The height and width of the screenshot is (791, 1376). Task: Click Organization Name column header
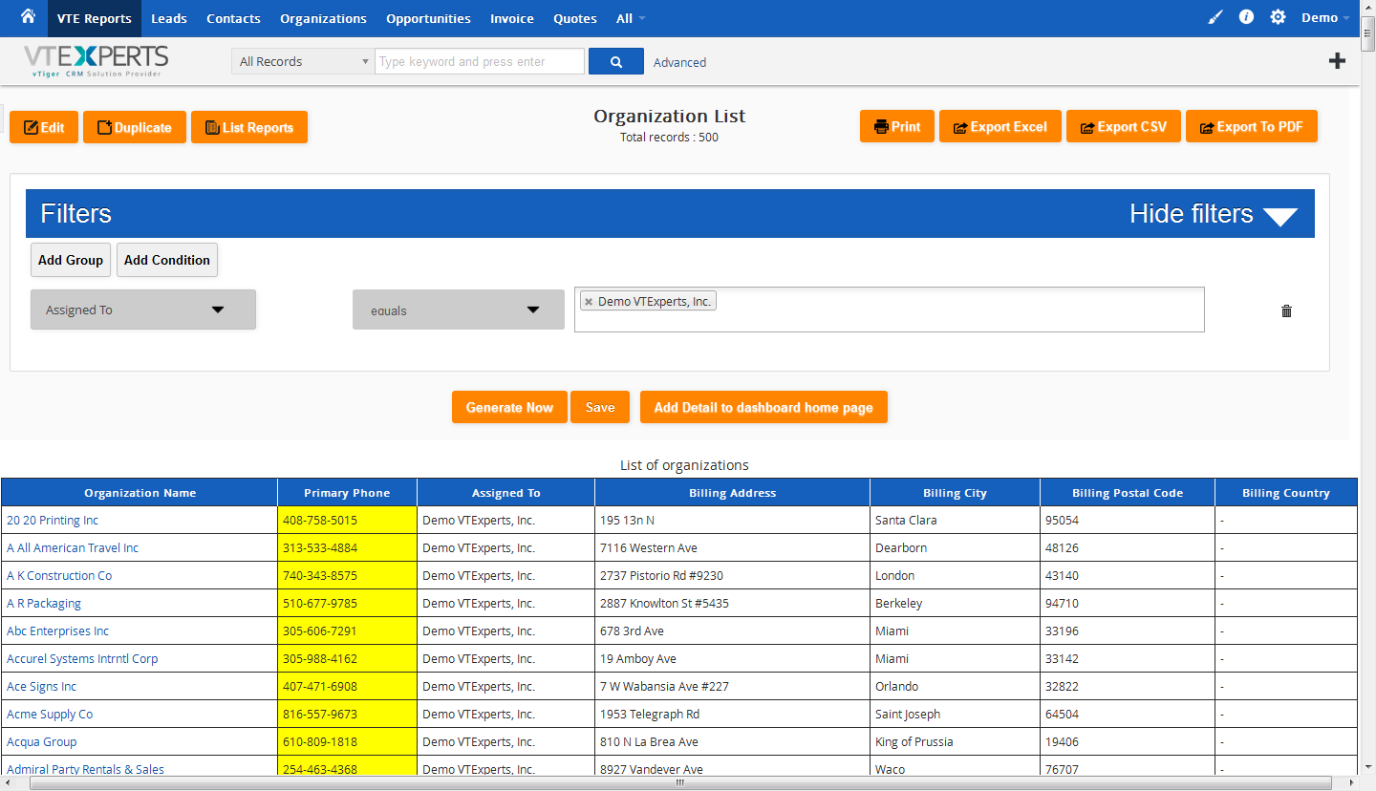point(140,493)
